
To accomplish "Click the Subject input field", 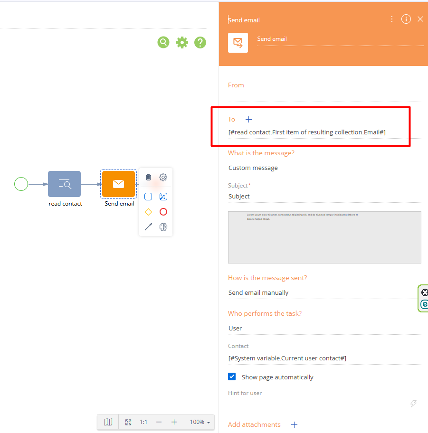I will point(324,196).
